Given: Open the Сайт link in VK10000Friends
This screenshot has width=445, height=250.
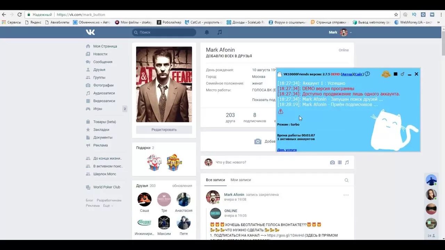Looking at the screenshot, I should (359, 74).
